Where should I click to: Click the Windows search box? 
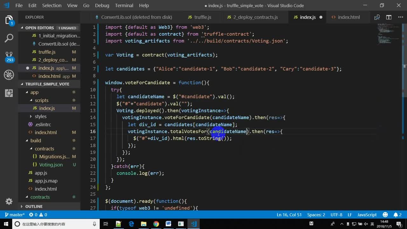pyautogui.click(x=56, y=224)
